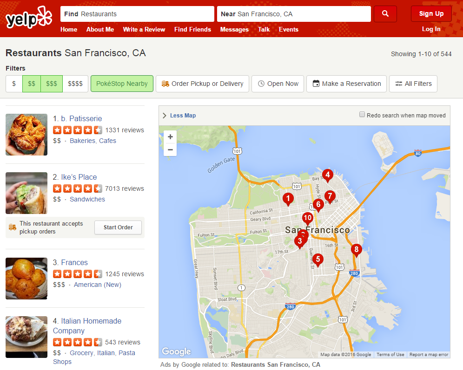Screen dimensions: 463x370
Task: Click Start Order for Ike's Place
Action: pos(118,227)
